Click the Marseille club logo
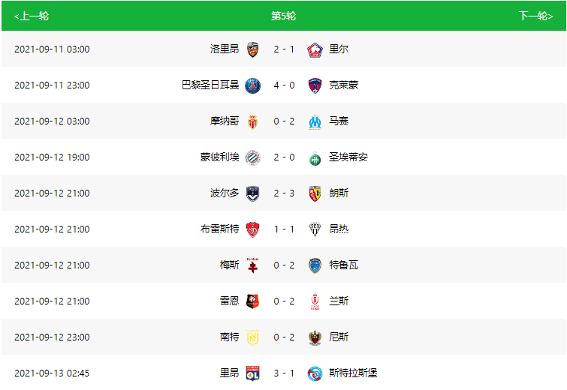 click(x=315, y=121)
